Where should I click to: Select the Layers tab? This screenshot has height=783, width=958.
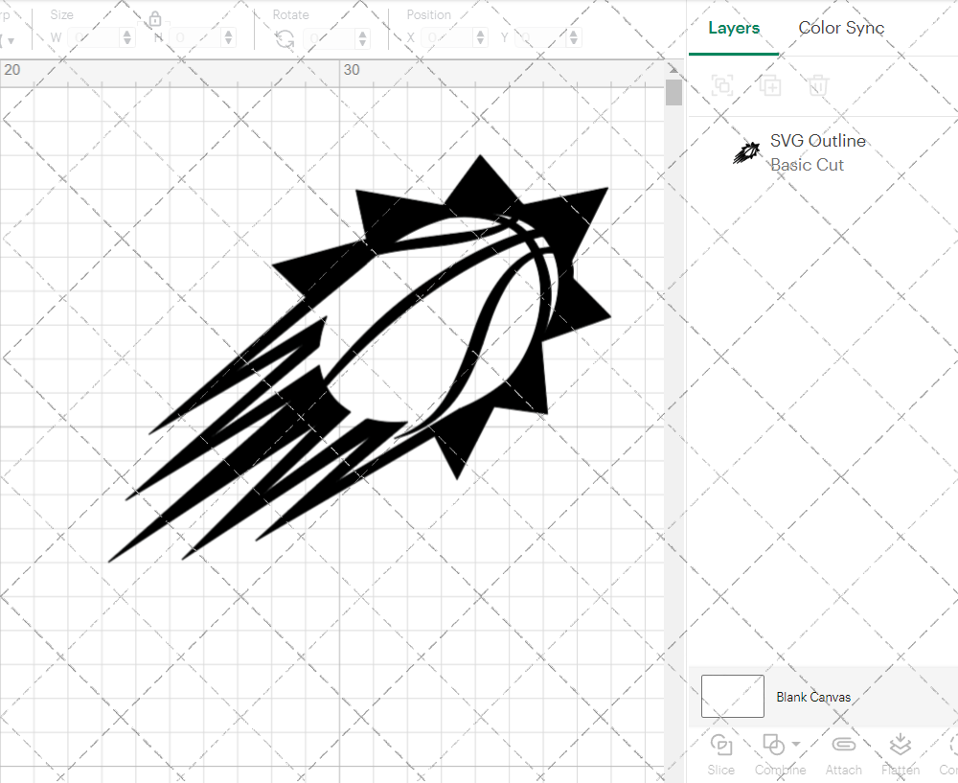[x=733, y=28]
